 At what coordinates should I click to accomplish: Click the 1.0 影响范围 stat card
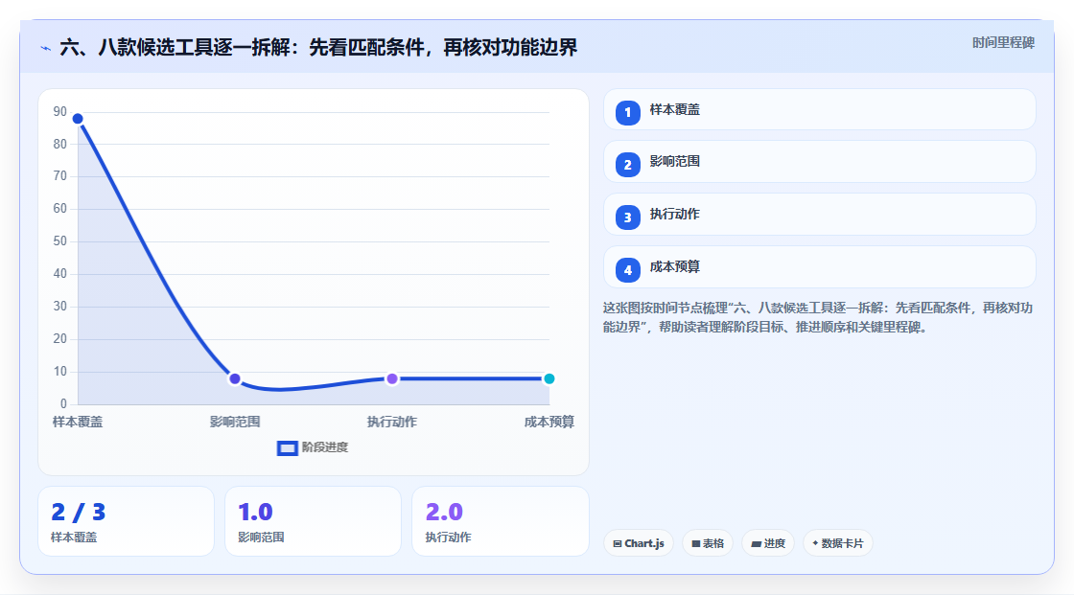pos(313,522)
